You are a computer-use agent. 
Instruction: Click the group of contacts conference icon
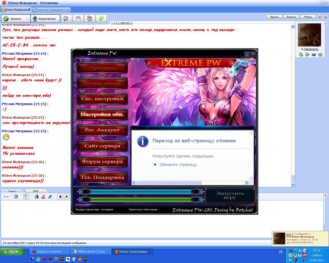point(90,19)
